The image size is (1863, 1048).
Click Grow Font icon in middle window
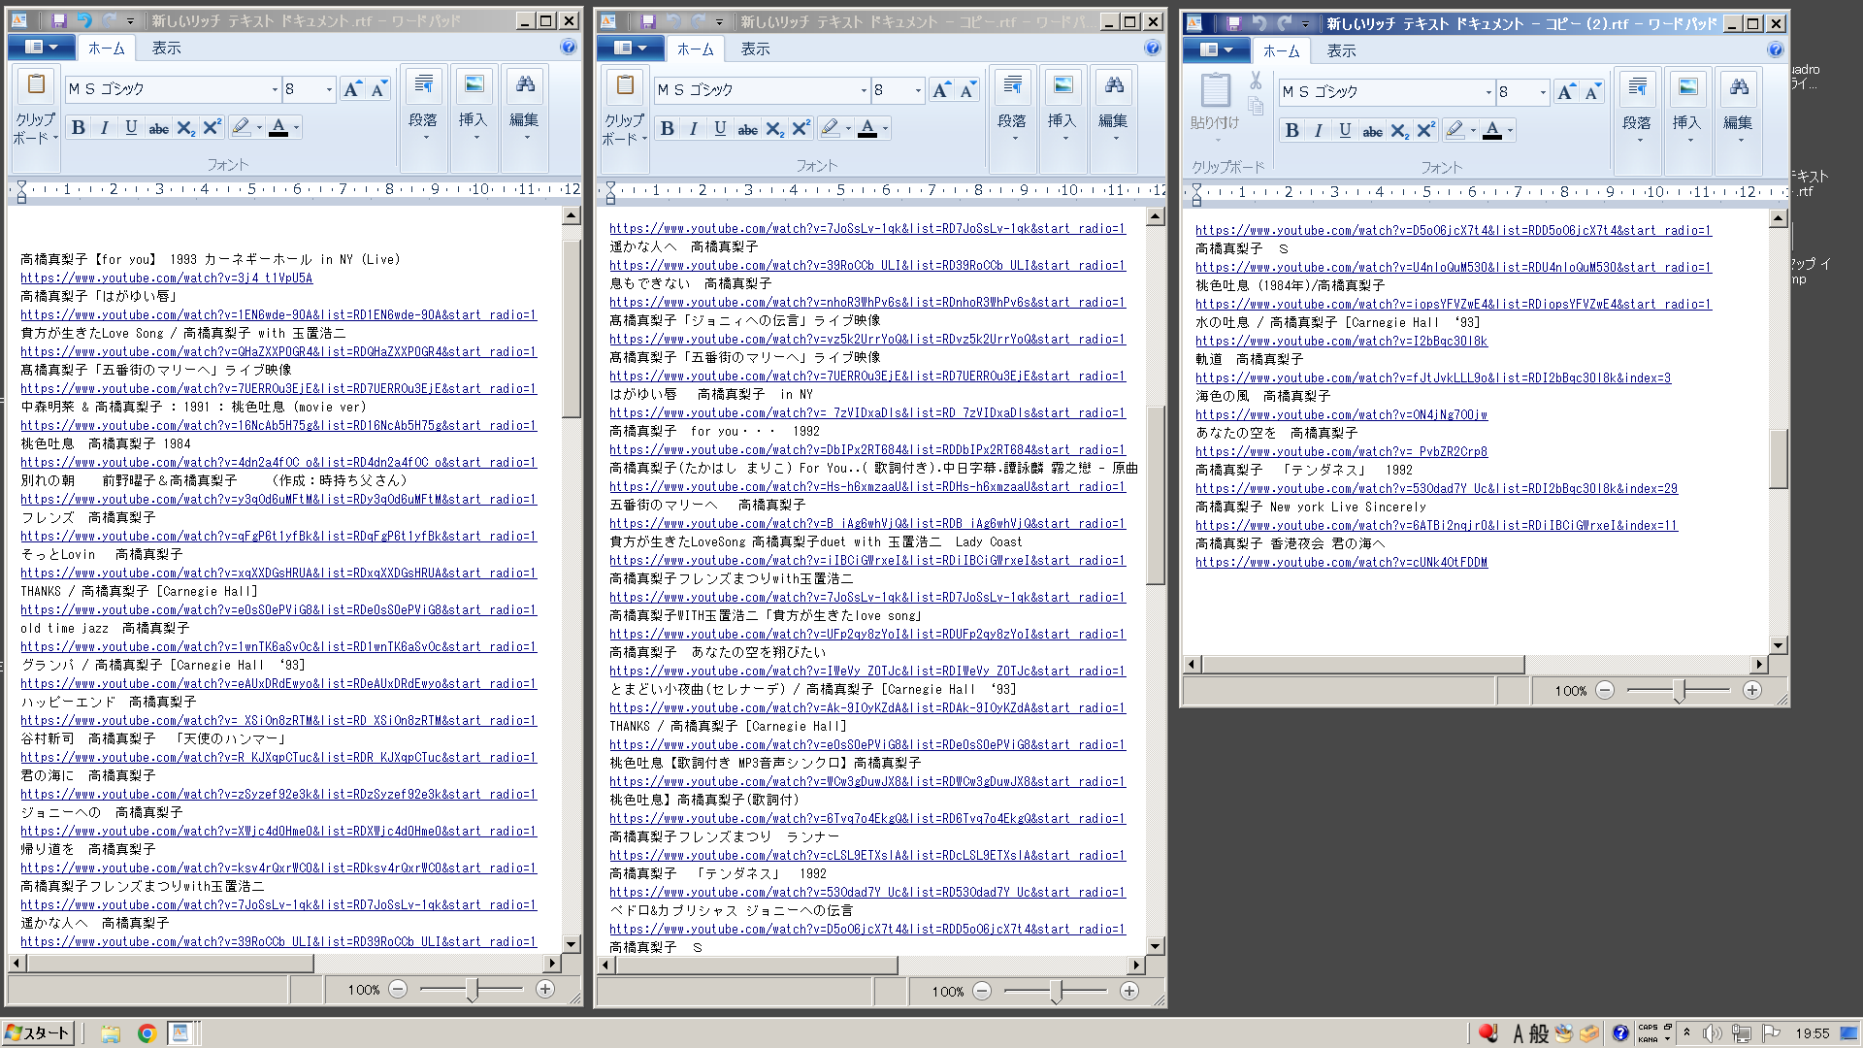point(941,90)
